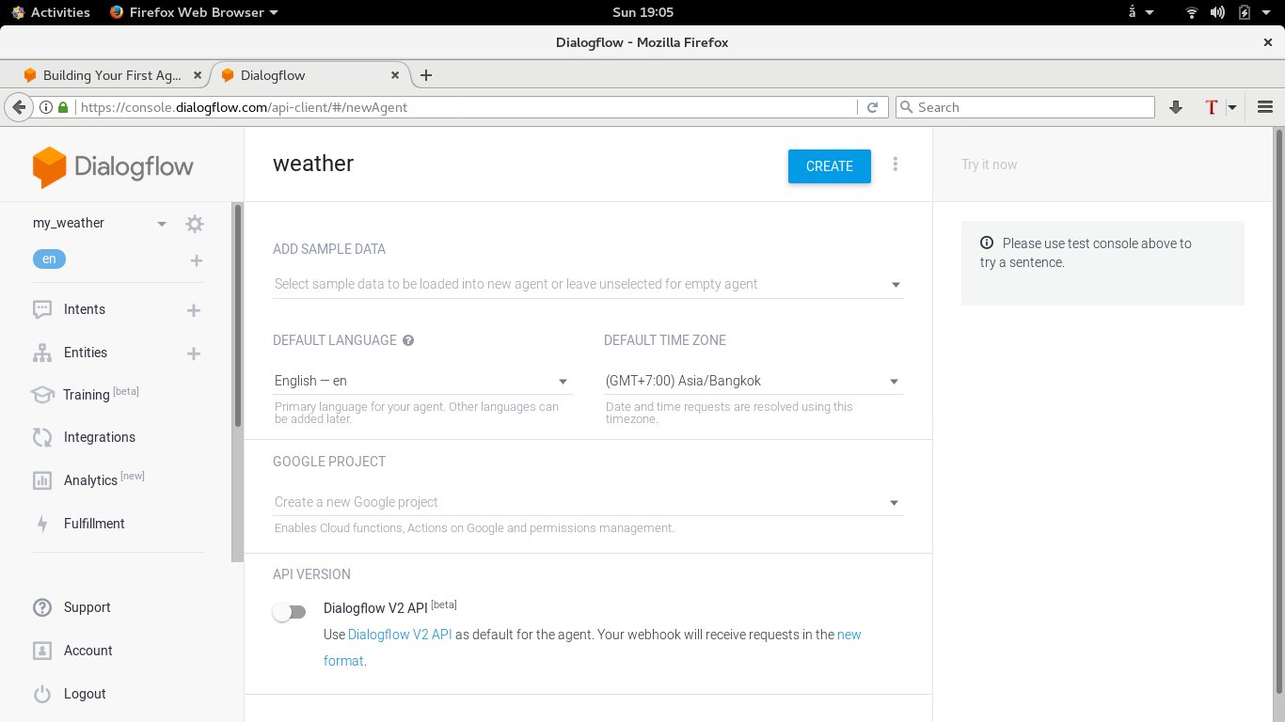Click the Fulfillment lightning bolt icon

pyautogui.click(x=42, y=524)
